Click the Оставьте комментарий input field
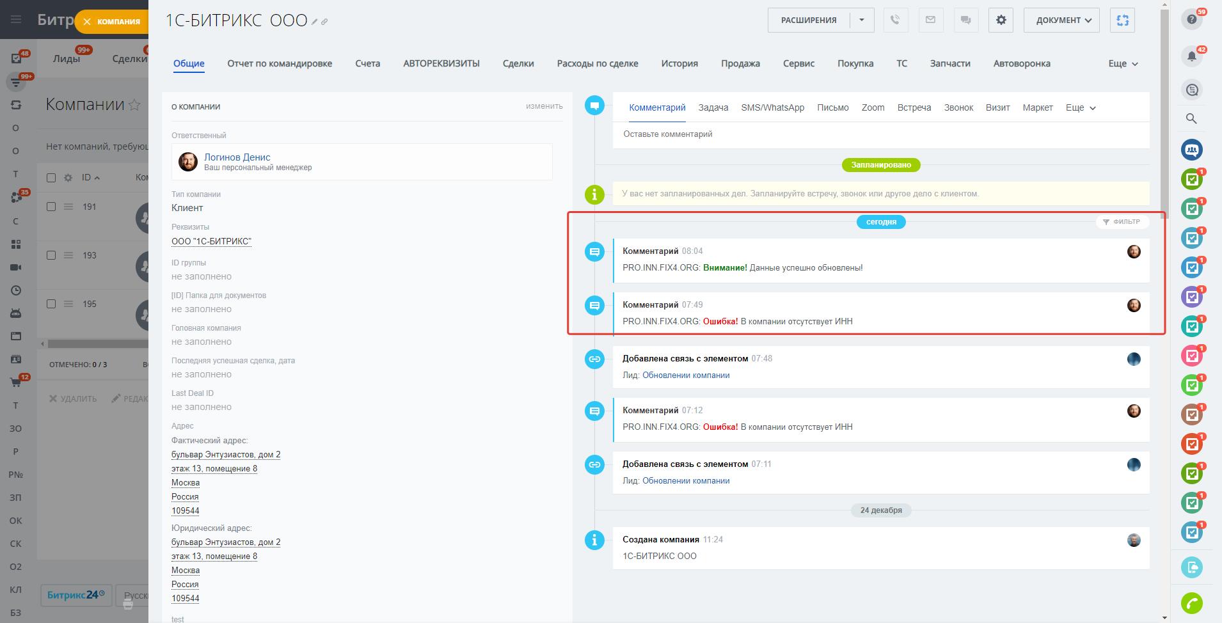This screenshot has height=623, width=1222. (x=881, y=134)
